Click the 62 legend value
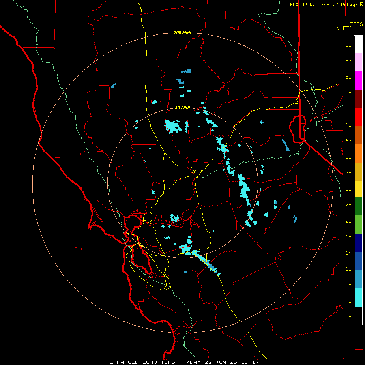365x365 pixels. (348, 61)
